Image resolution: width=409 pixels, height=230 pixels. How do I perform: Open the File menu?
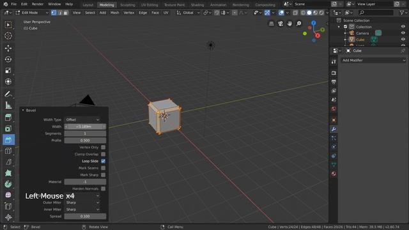click(x=14, y=4)
